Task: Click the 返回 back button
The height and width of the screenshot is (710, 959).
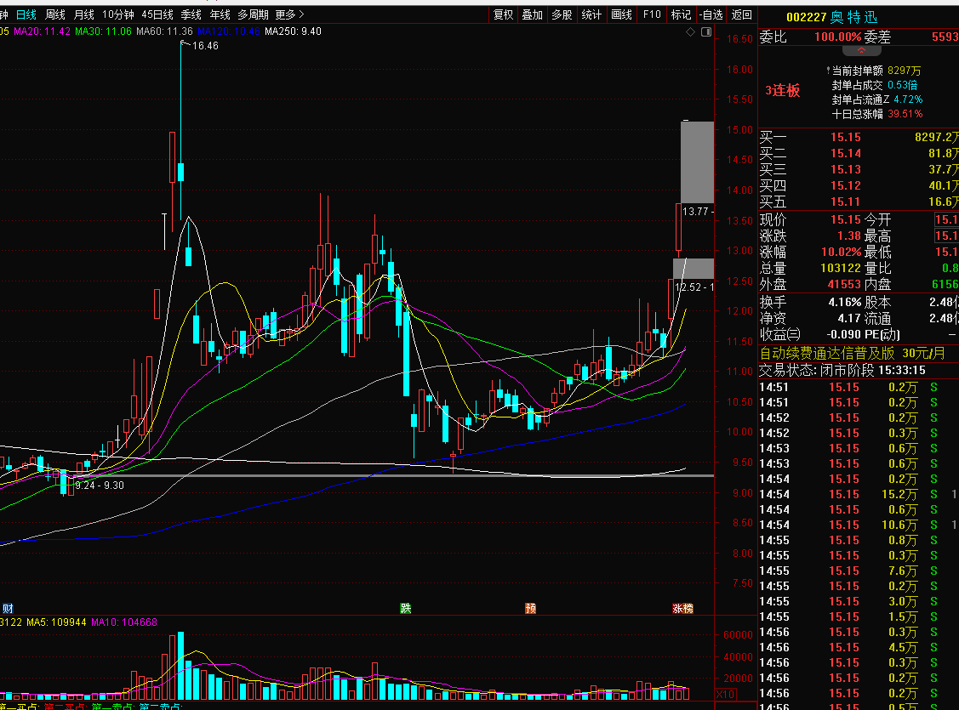Action: click(x=741, y=14)
